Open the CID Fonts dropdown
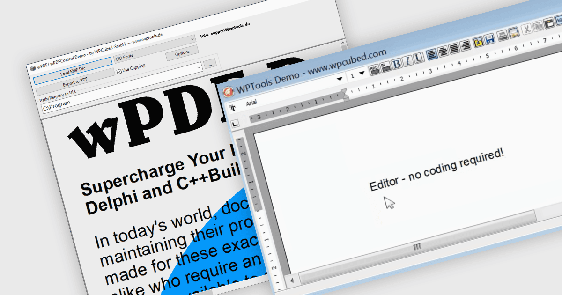562x295 pixels. (155, 49)
